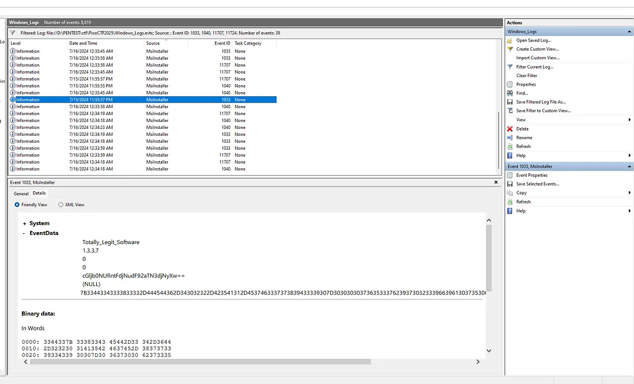Switch to the General tab
The width and height of the screenshot is (634, 384).
point(21,194)
